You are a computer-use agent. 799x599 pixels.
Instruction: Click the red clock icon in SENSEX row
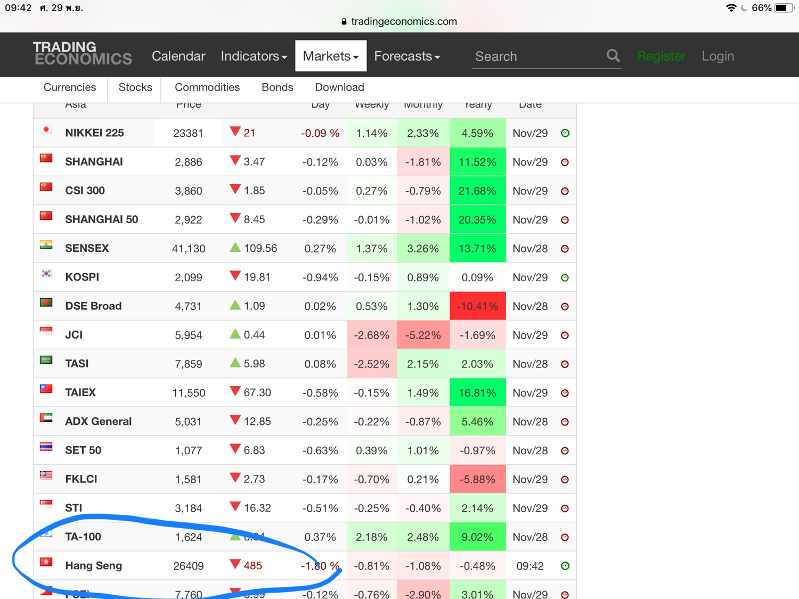565,249
